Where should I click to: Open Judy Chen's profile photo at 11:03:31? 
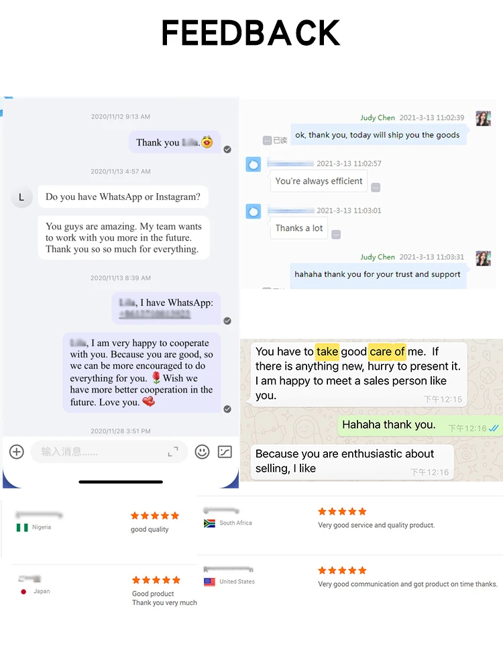483,258
